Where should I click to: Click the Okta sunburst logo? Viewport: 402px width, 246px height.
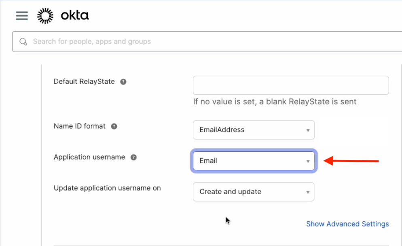click(45, 16)
